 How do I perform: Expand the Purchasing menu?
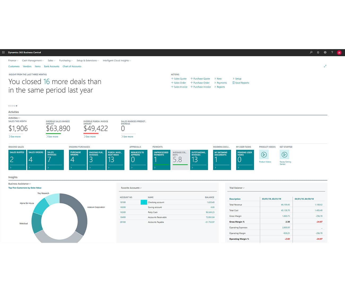(x=66, y=61)
